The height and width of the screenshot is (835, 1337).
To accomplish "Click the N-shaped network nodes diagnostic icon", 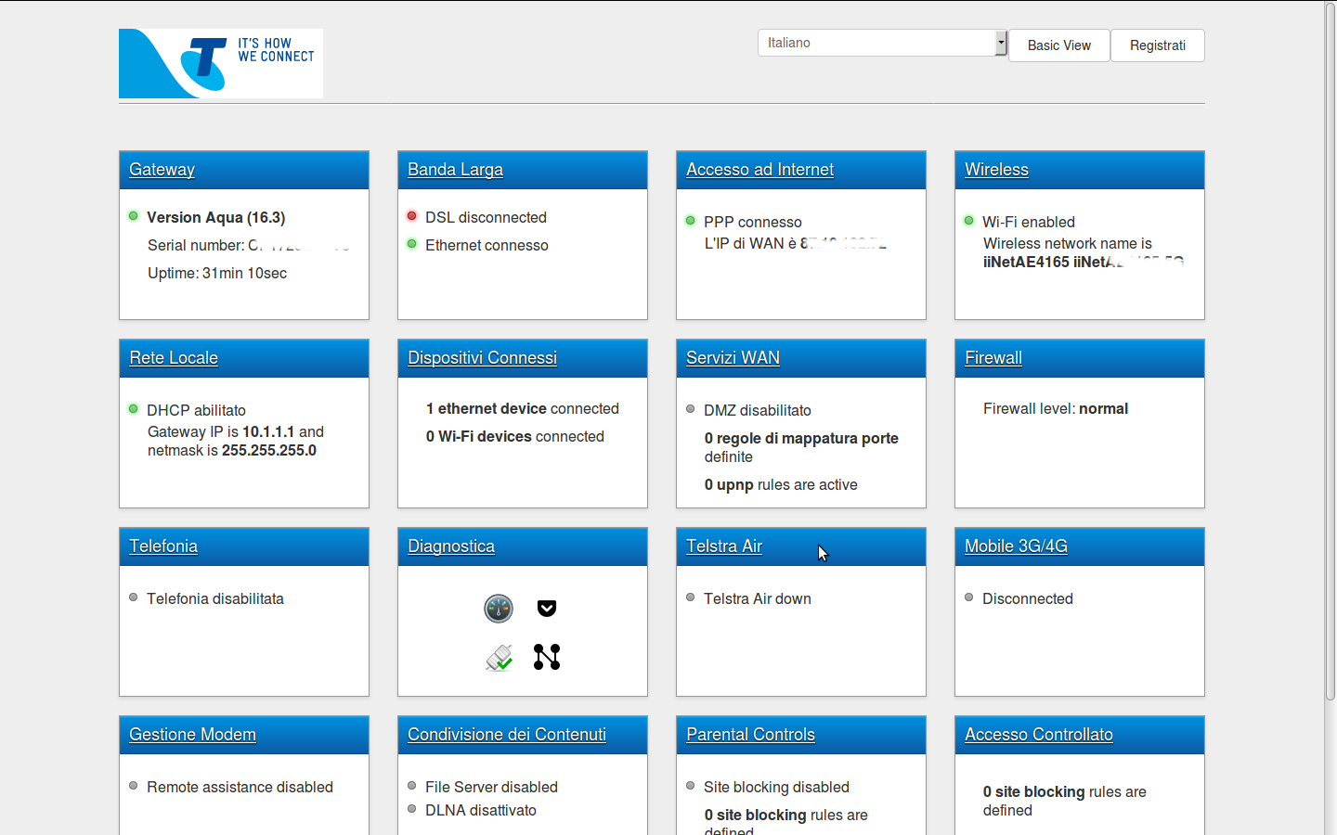I will point(547,657).
